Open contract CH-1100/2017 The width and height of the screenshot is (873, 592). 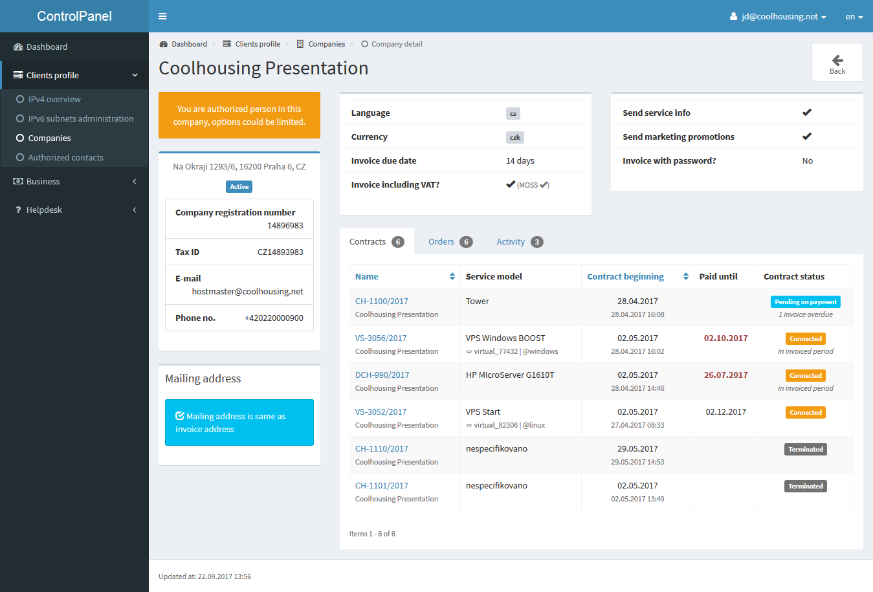382,301
